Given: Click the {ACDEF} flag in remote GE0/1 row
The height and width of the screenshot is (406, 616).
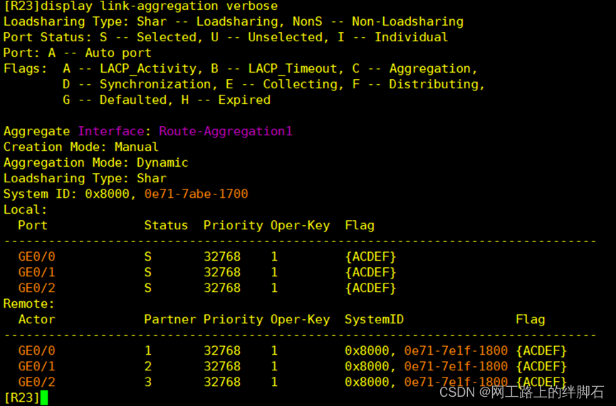Looking at the screenshot, I should click(x=541, y=366).
